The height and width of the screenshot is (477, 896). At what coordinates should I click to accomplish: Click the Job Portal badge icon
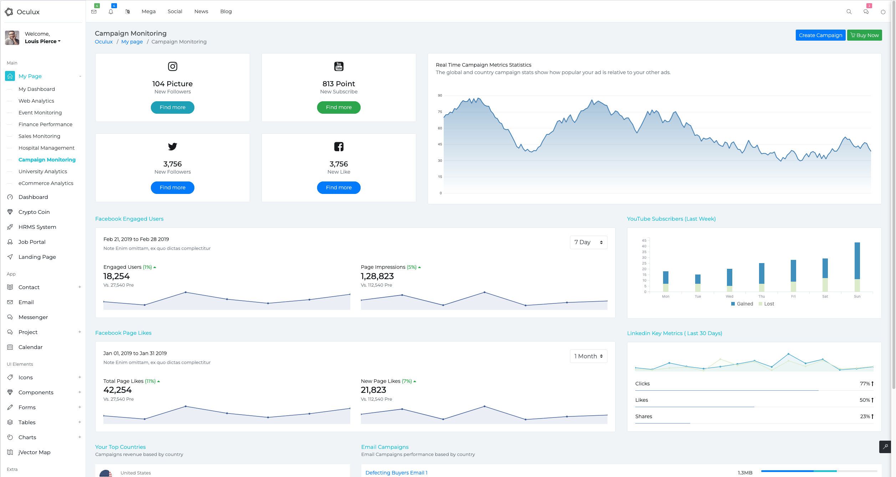point(10,242)
